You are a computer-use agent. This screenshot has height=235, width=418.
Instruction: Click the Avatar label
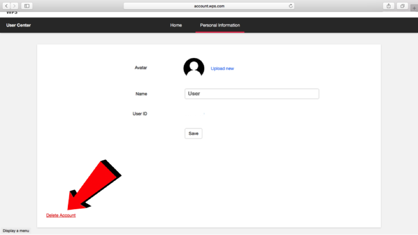(x=141, y=68)
